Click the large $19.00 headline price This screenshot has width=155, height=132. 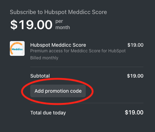click(x=31, y=25)
